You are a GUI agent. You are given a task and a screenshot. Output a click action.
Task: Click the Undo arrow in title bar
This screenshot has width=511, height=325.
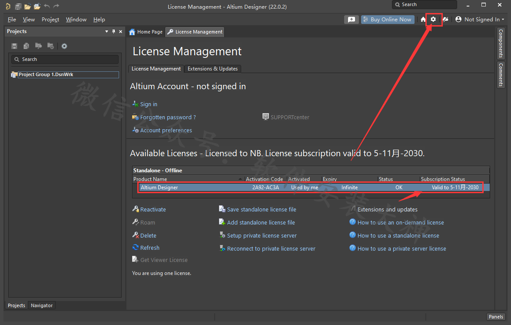pyautogui.click(x=47, y=6)
